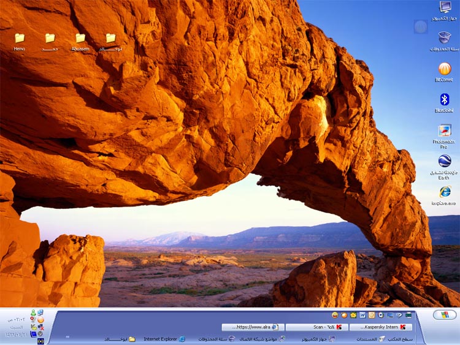The width and height of the screenshot is (460, 345).
Task: Click the disconnected network tray icon
Action: point(40,327)
